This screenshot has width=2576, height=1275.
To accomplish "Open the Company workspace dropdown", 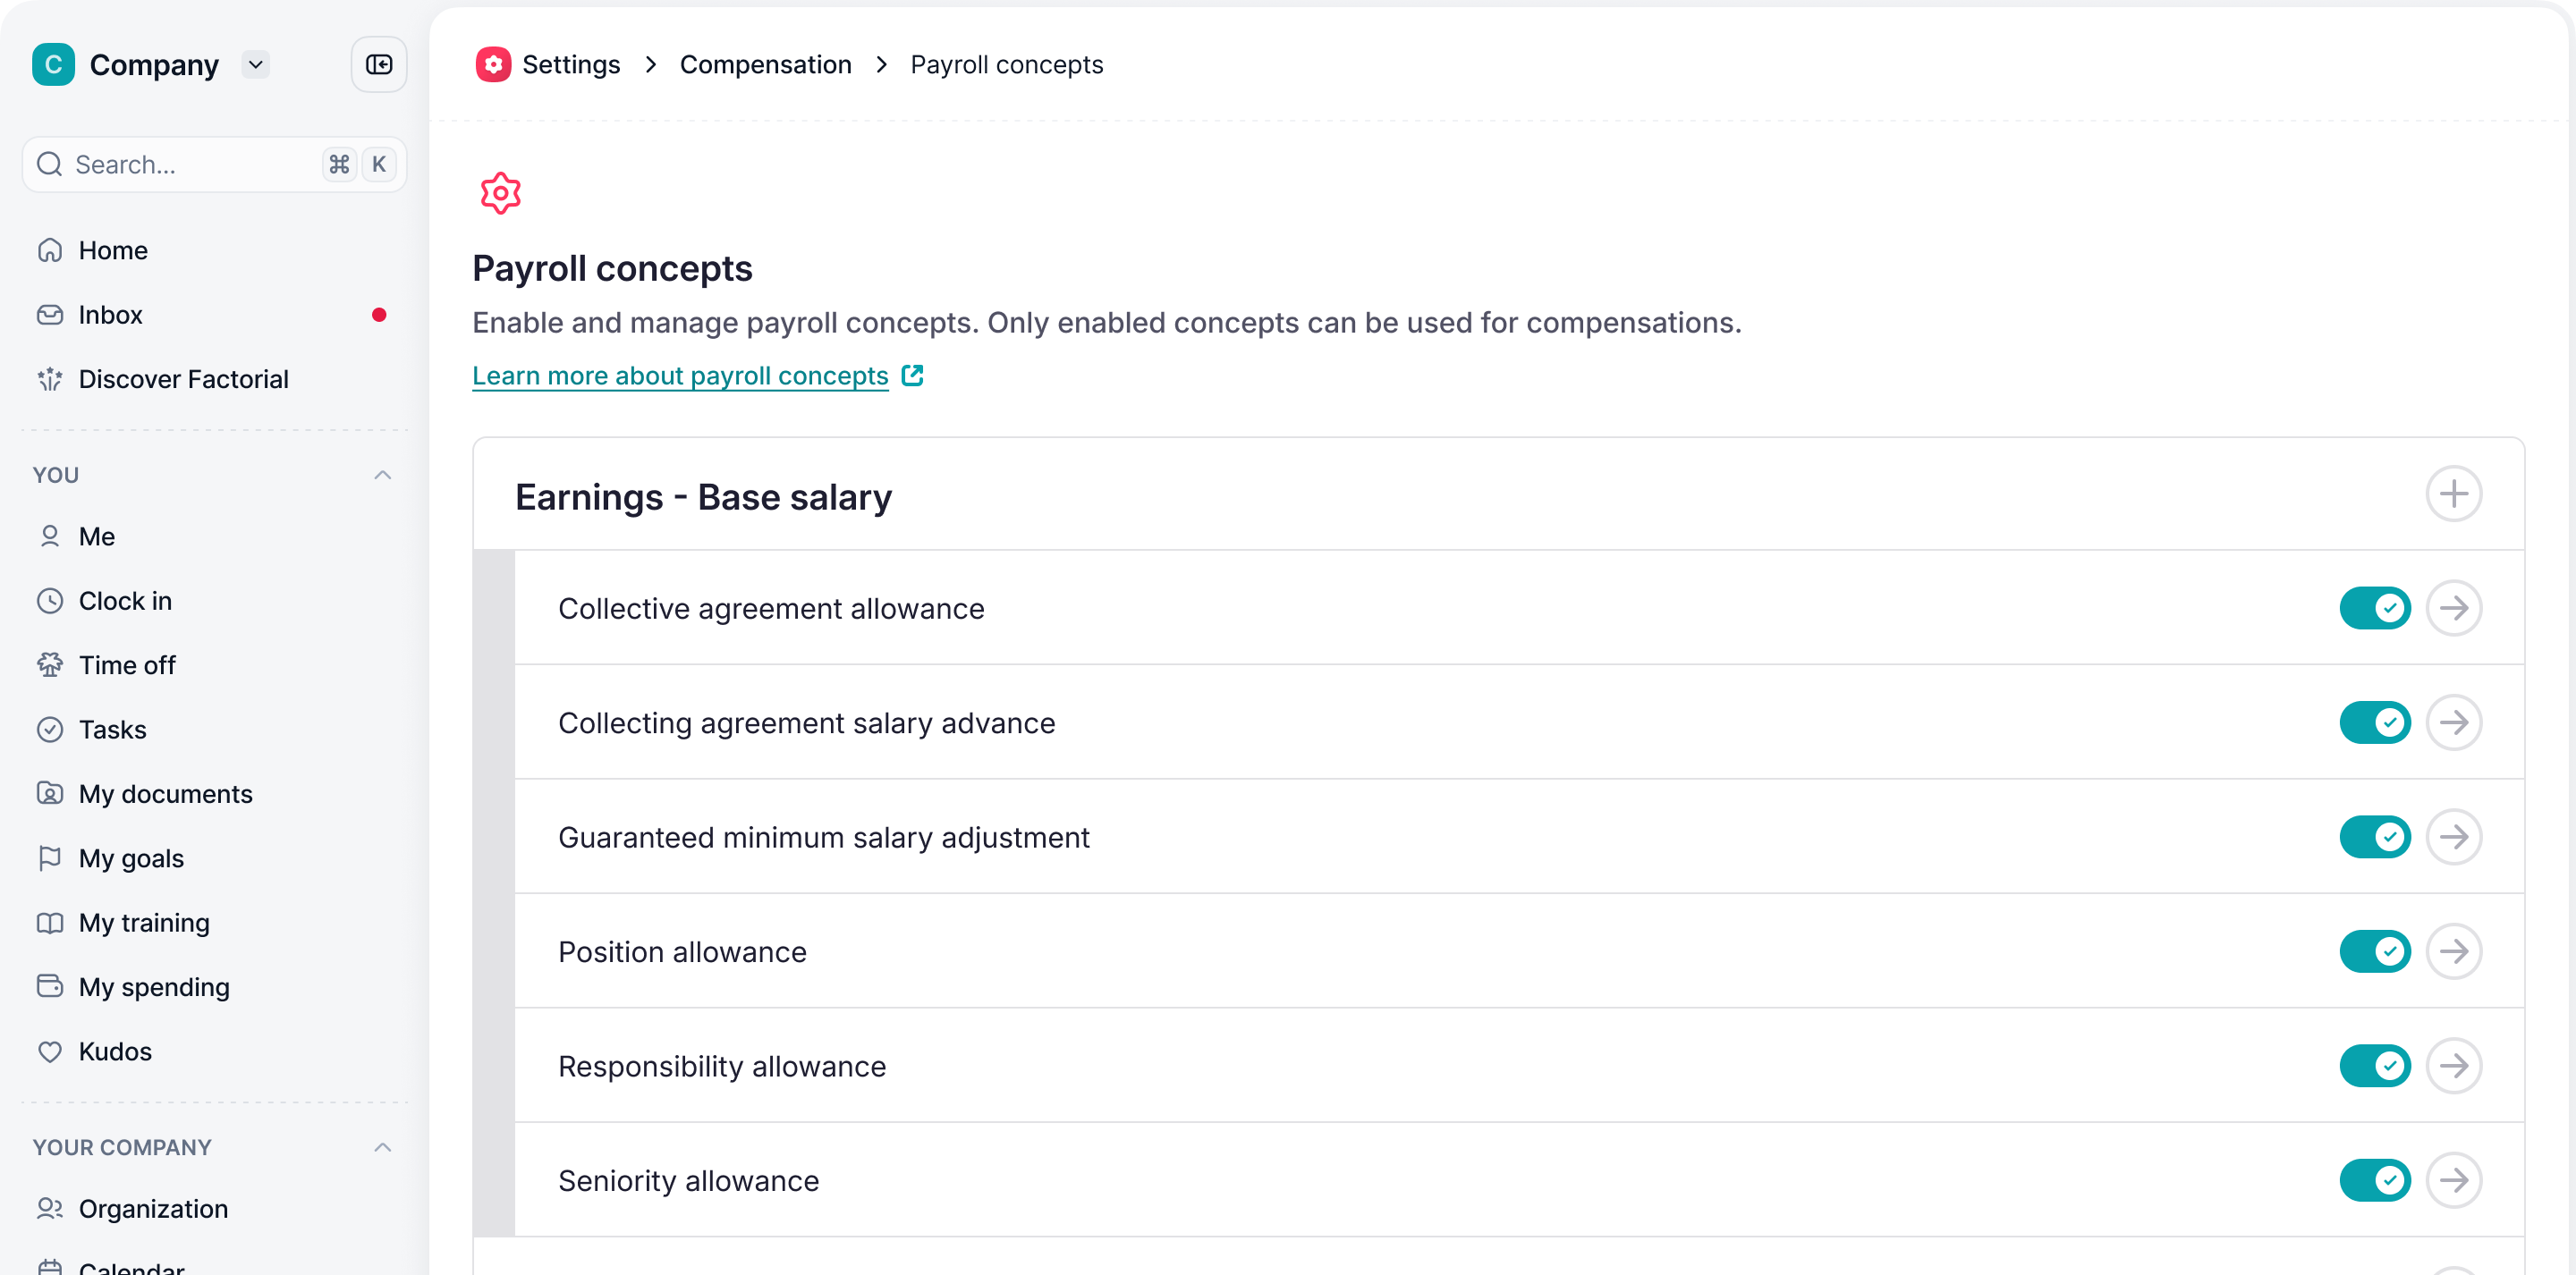I will [255, 64].
